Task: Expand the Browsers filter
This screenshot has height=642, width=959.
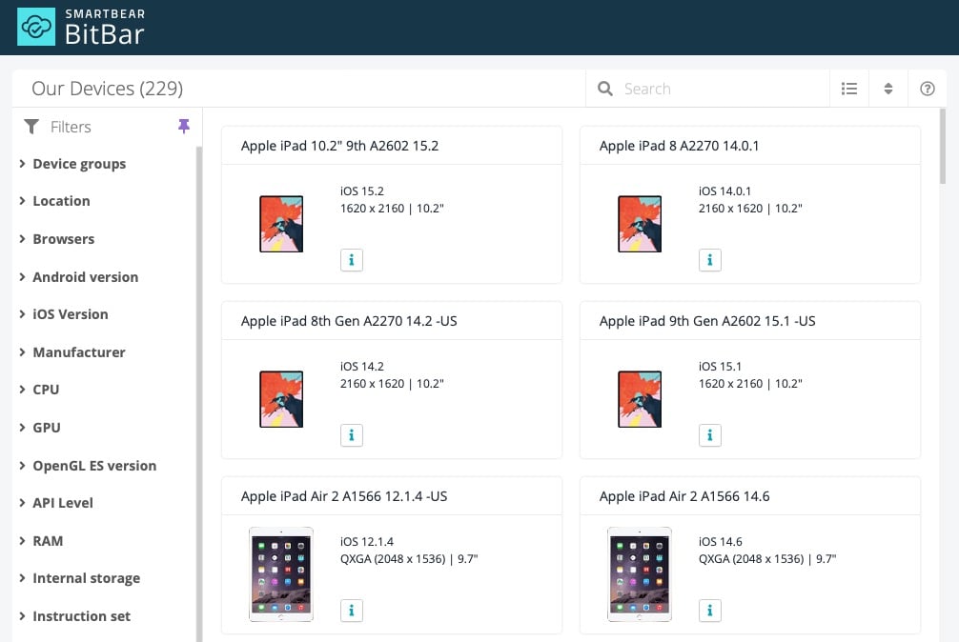Action: (x=57, y=239)
